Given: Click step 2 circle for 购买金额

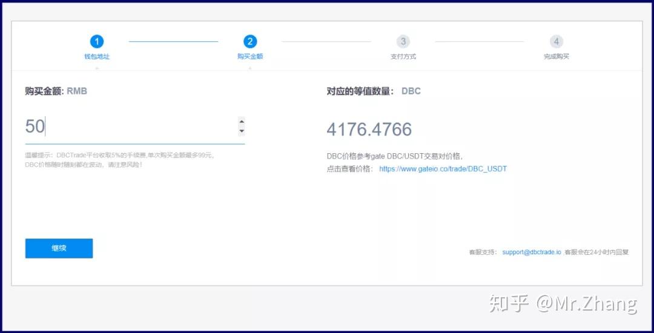Looking at the screenshot, I should (x=250, y=42).
